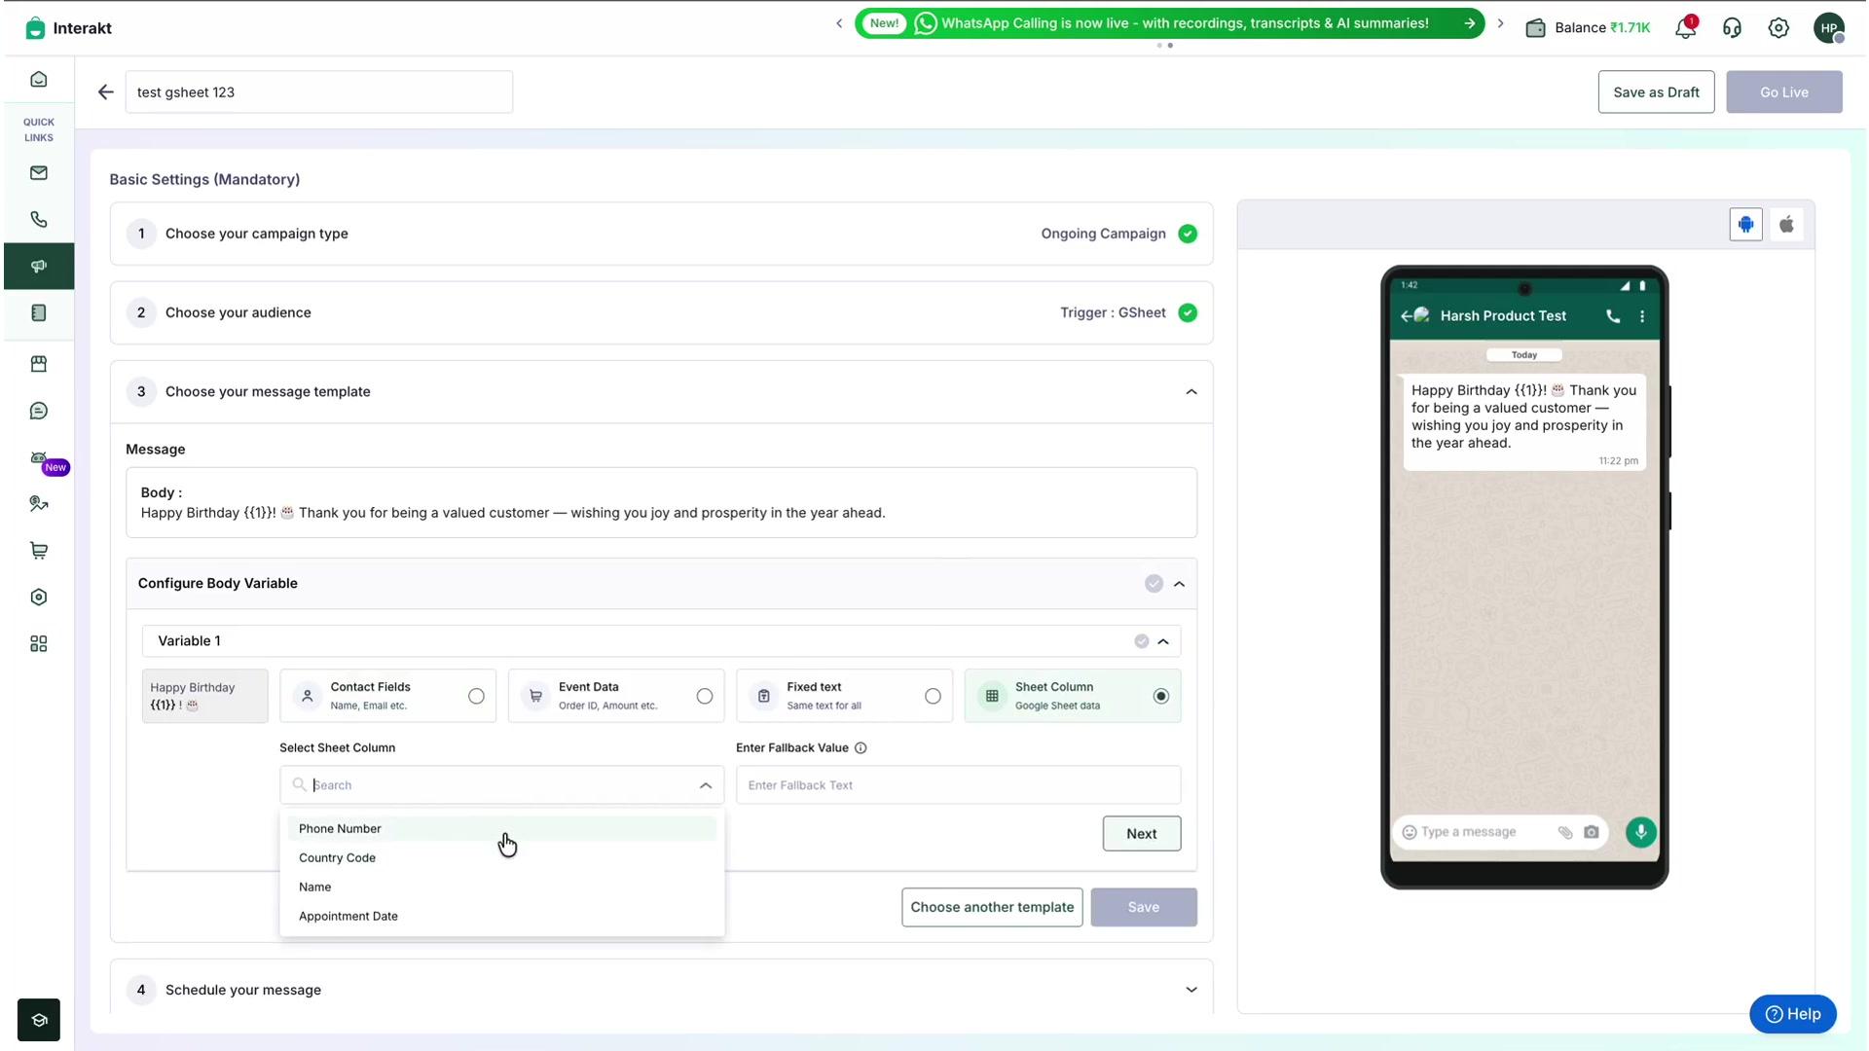
Task: Select the Fixed text radio option
Action: coord(933,696)
